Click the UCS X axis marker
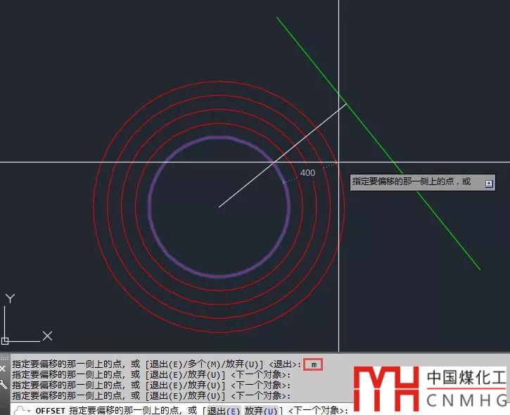510x415 pixels. pyautogui.click(x=47, y=336)
